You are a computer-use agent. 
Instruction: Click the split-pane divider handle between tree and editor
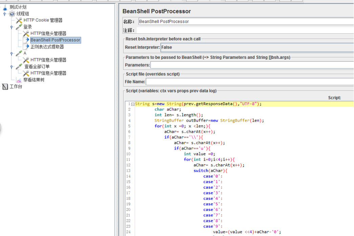point(117,120)
